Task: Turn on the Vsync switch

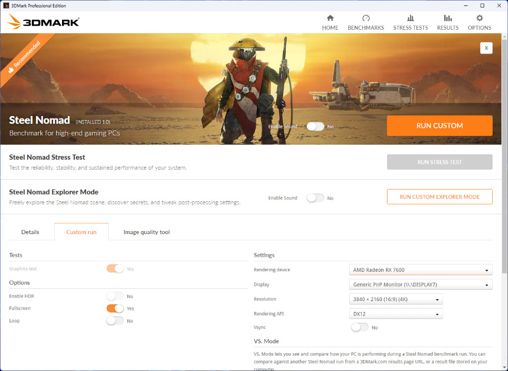Action: pyautogui.click(x=360, y=327)
